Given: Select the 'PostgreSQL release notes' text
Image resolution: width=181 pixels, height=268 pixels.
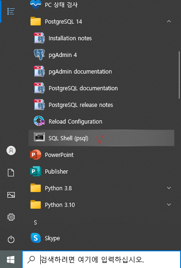Looking at the screenshot, I should click(81, 105).
